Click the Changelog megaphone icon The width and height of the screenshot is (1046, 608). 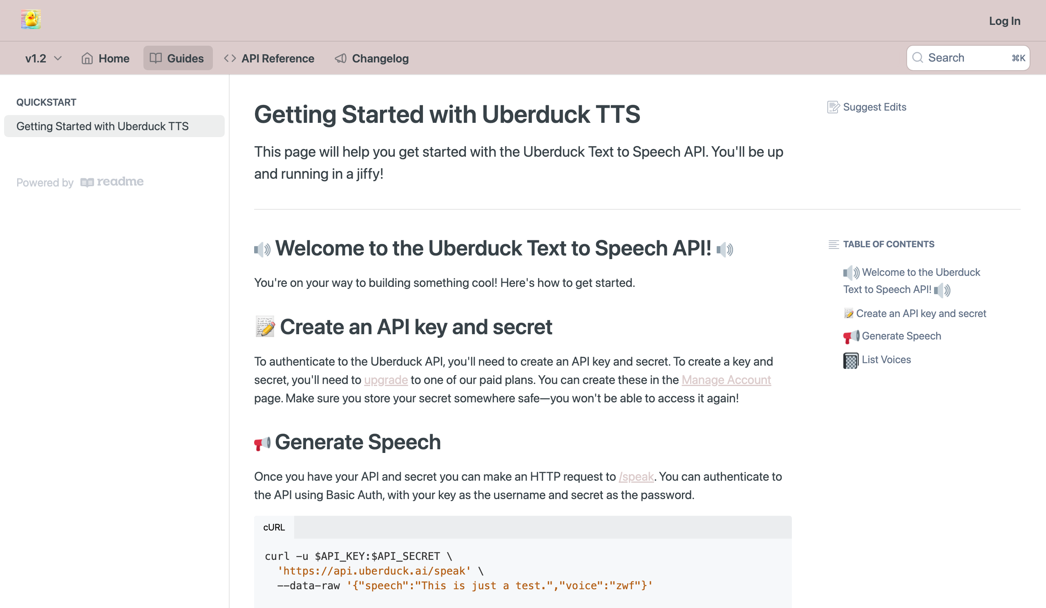(341, 58)
